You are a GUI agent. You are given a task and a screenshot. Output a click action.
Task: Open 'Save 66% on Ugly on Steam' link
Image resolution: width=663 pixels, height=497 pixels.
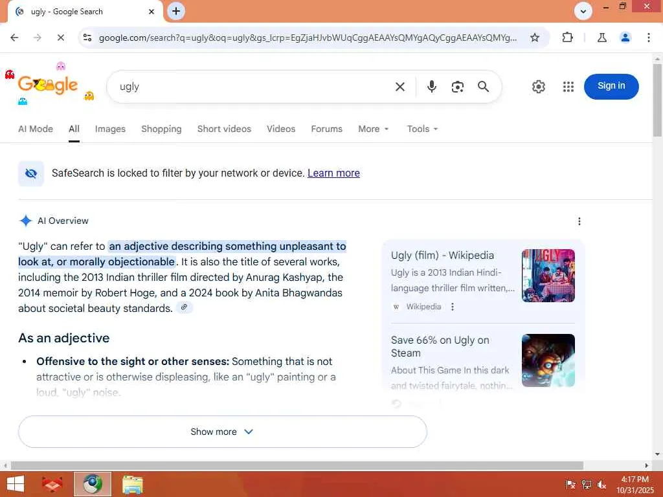[x=440, y=346]
